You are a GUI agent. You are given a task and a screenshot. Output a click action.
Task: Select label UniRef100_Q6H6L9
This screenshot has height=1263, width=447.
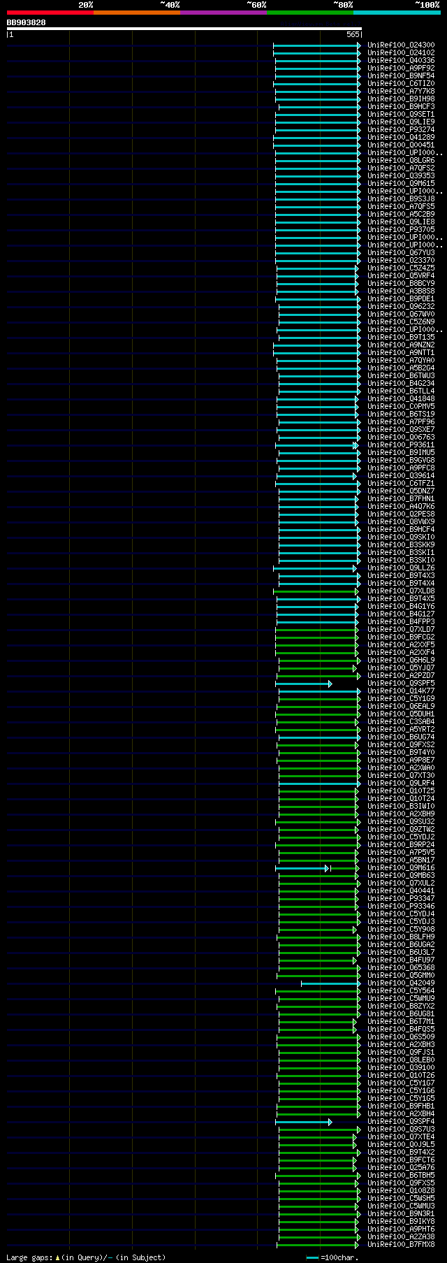pos(401,661)
